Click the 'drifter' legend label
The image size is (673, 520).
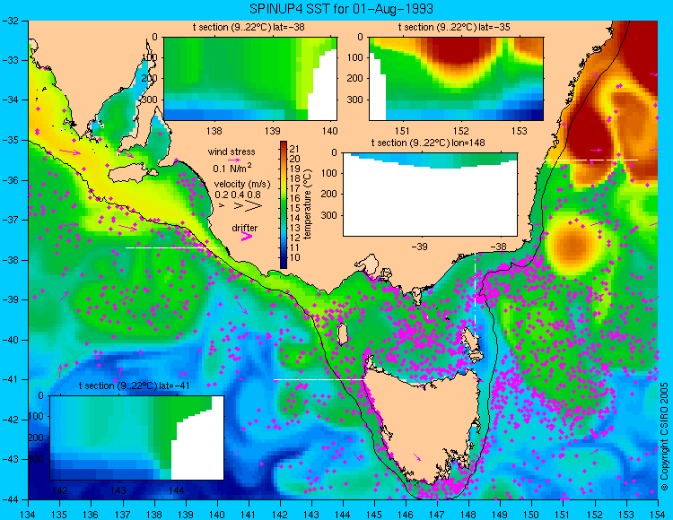click(245, 228)
